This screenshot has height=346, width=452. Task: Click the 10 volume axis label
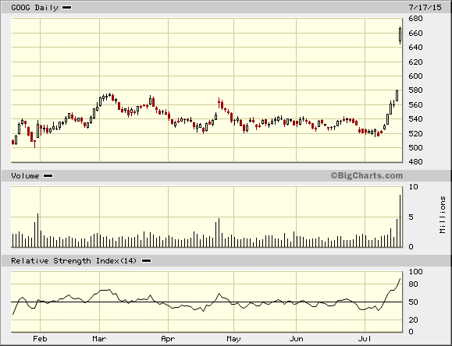coord(414,187)
